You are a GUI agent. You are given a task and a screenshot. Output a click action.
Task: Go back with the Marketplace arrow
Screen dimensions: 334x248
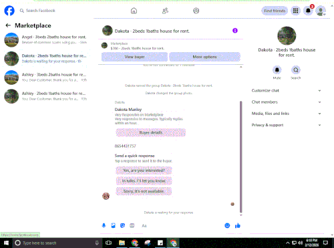pyautogui.click(x=8, y=25)
